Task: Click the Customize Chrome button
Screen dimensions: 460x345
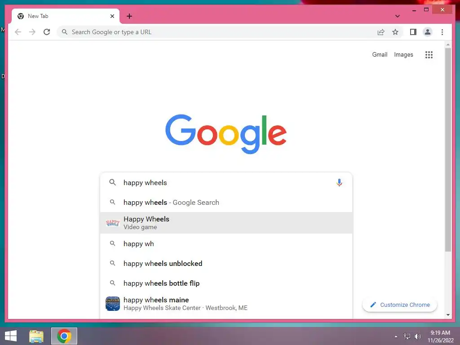Action: click(399, 305)
